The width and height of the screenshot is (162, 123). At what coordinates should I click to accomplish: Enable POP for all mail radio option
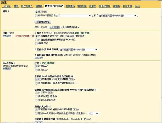[x=36, y=36]
